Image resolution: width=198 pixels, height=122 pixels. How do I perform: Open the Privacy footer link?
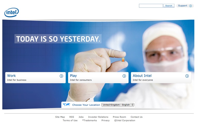tap(105, 120)
